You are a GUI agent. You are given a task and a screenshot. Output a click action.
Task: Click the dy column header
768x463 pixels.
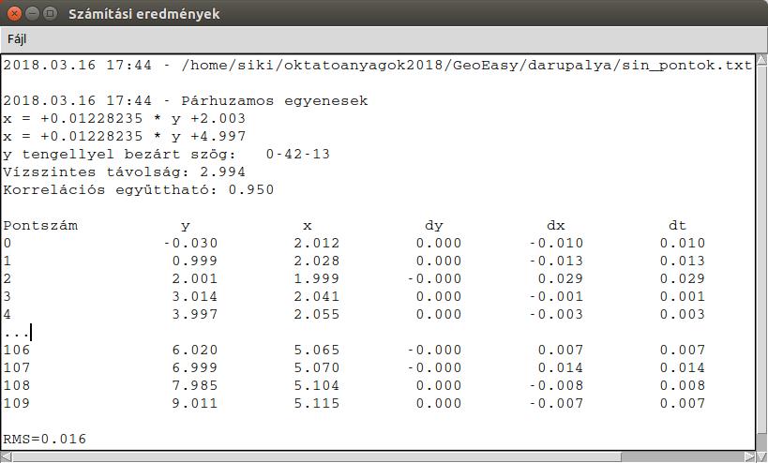point(434,226)
